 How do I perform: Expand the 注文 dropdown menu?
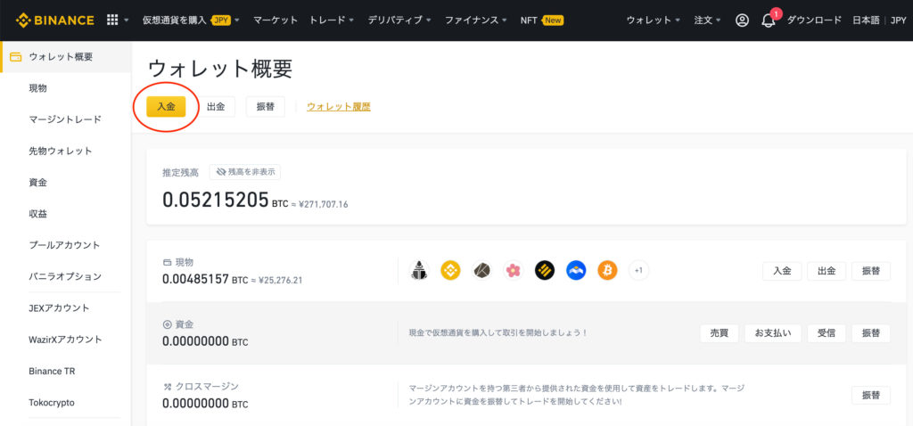coord(707,20)
